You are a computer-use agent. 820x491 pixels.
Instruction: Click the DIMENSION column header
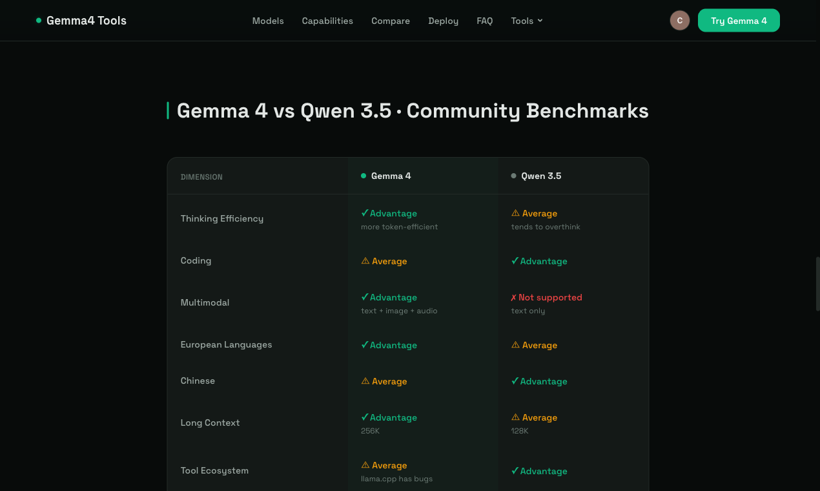pos(201,176)
